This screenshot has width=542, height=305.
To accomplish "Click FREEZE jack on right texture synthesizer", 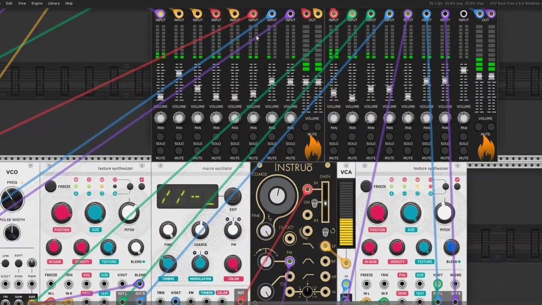I will (367, 284).
